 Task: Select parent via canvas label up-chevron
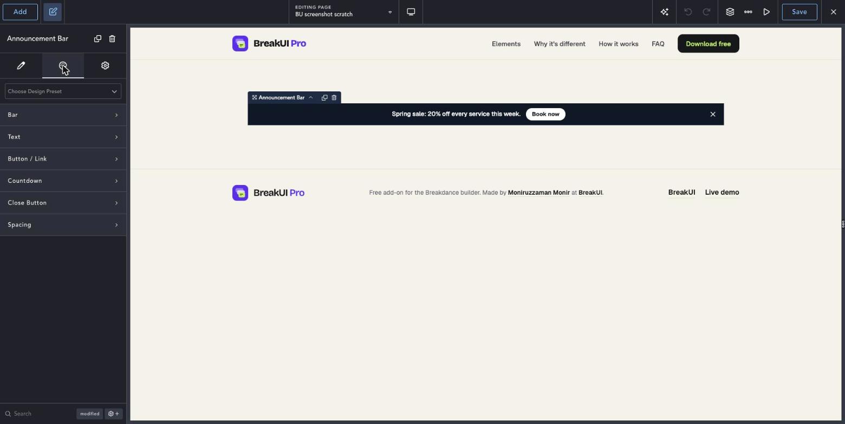tap(311, 98)
